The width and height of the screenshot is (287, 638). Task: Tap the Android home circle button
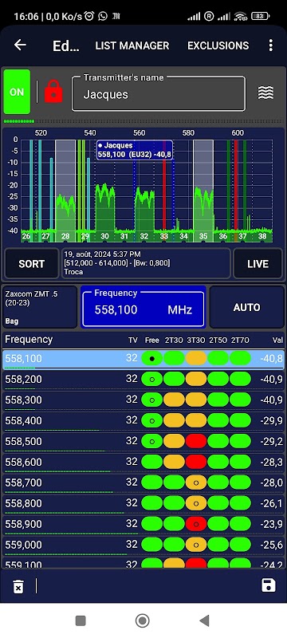coord(142,620)
